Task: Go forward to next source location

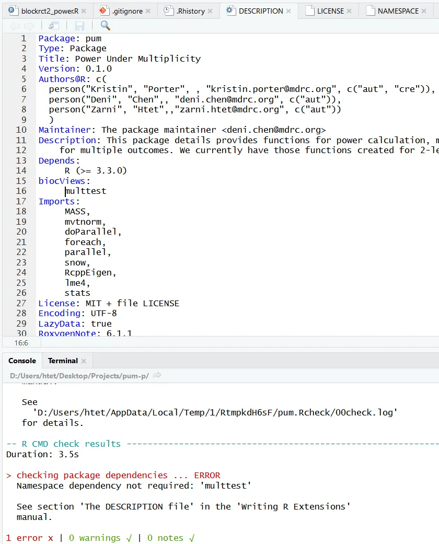Action: coord(29,25)
